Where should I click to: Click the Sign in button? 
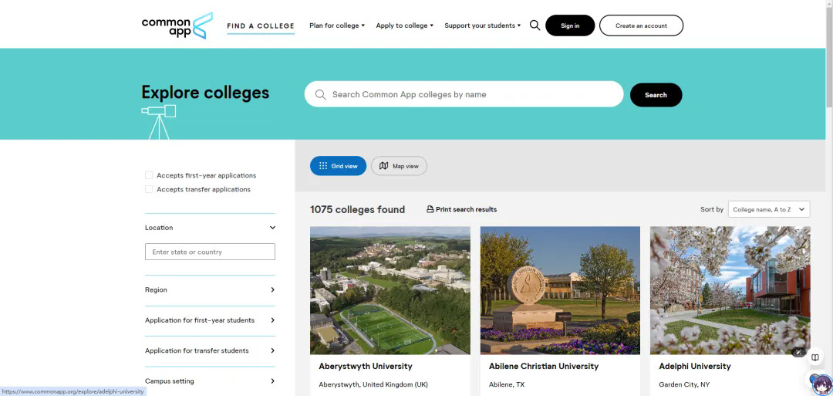tap(570, 25)
